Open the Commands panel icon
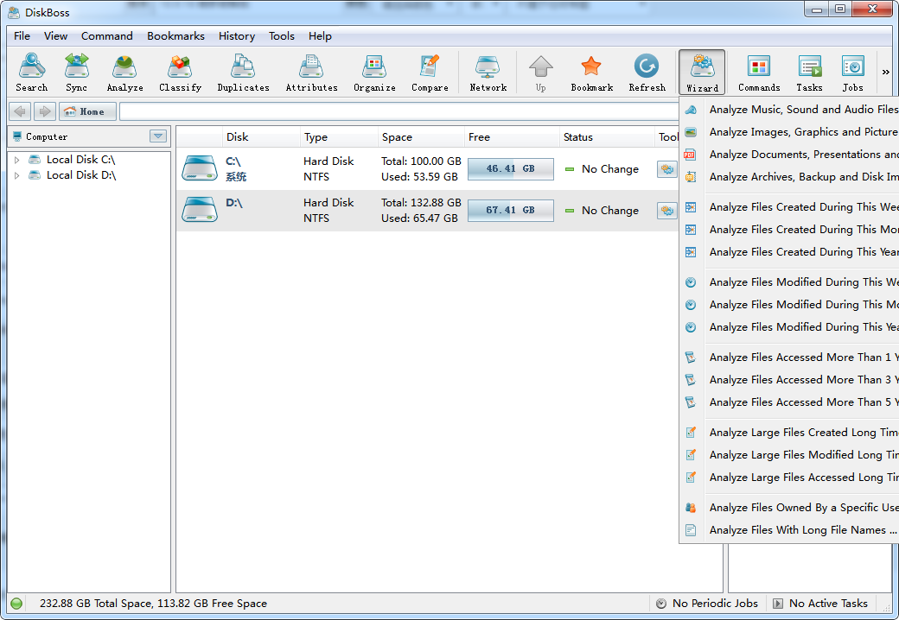Image resolution: width=899 pixels, height=620 pixels. [759, 73]
